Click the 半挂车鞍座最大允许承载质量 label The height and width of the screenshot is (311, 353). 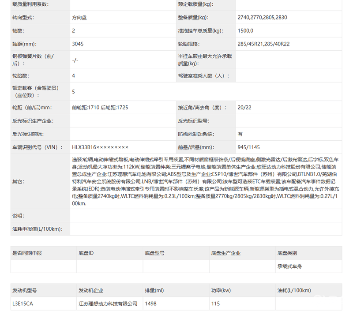click(x=205, y=60)
